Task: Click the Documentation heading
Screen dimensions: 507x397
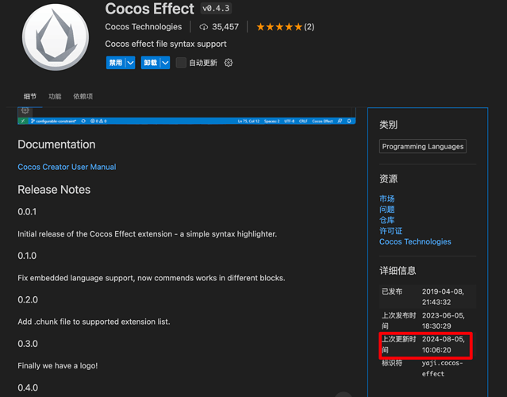Action: click(56, 145)
